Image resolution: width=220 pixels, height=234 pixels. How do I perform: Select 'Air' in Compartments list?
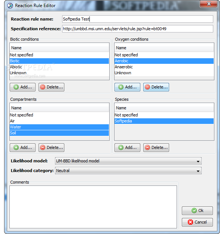(x=59, y=121)
